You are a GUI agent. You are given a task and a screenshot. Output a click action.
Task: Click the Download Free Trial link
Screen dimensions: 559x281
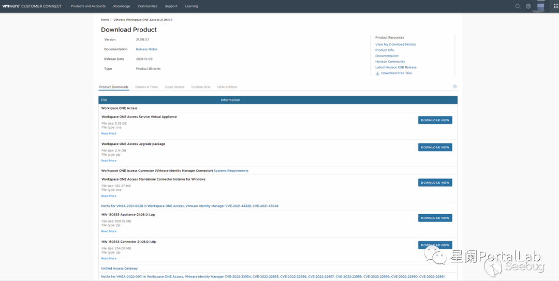tap(396, 73)
